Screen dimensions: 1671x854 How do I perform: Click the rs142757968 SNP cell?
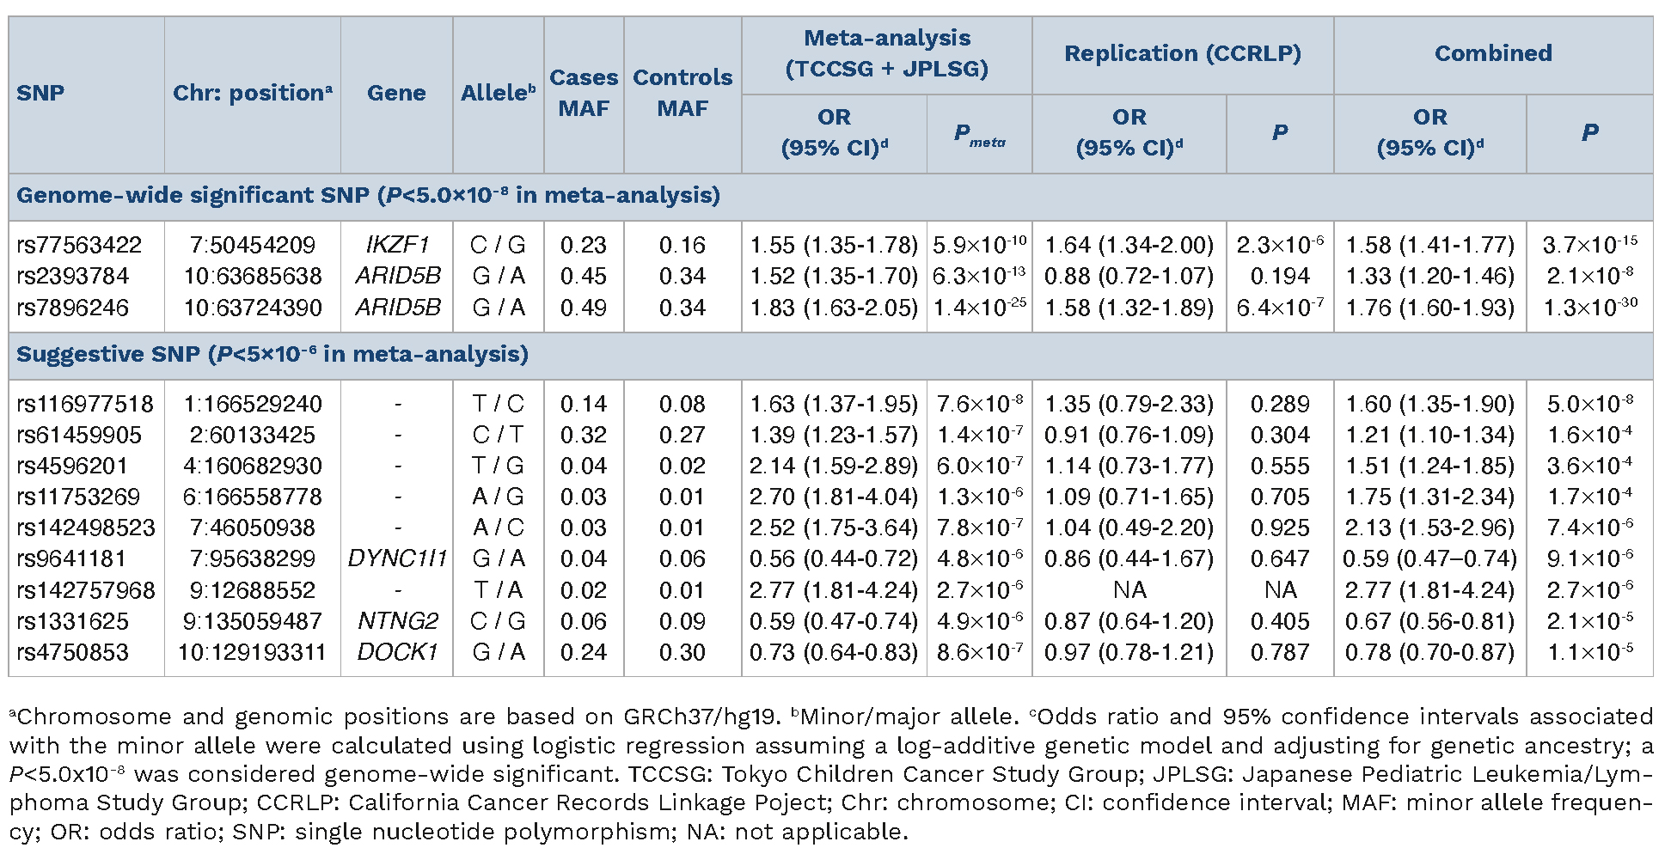coord(85,590)
